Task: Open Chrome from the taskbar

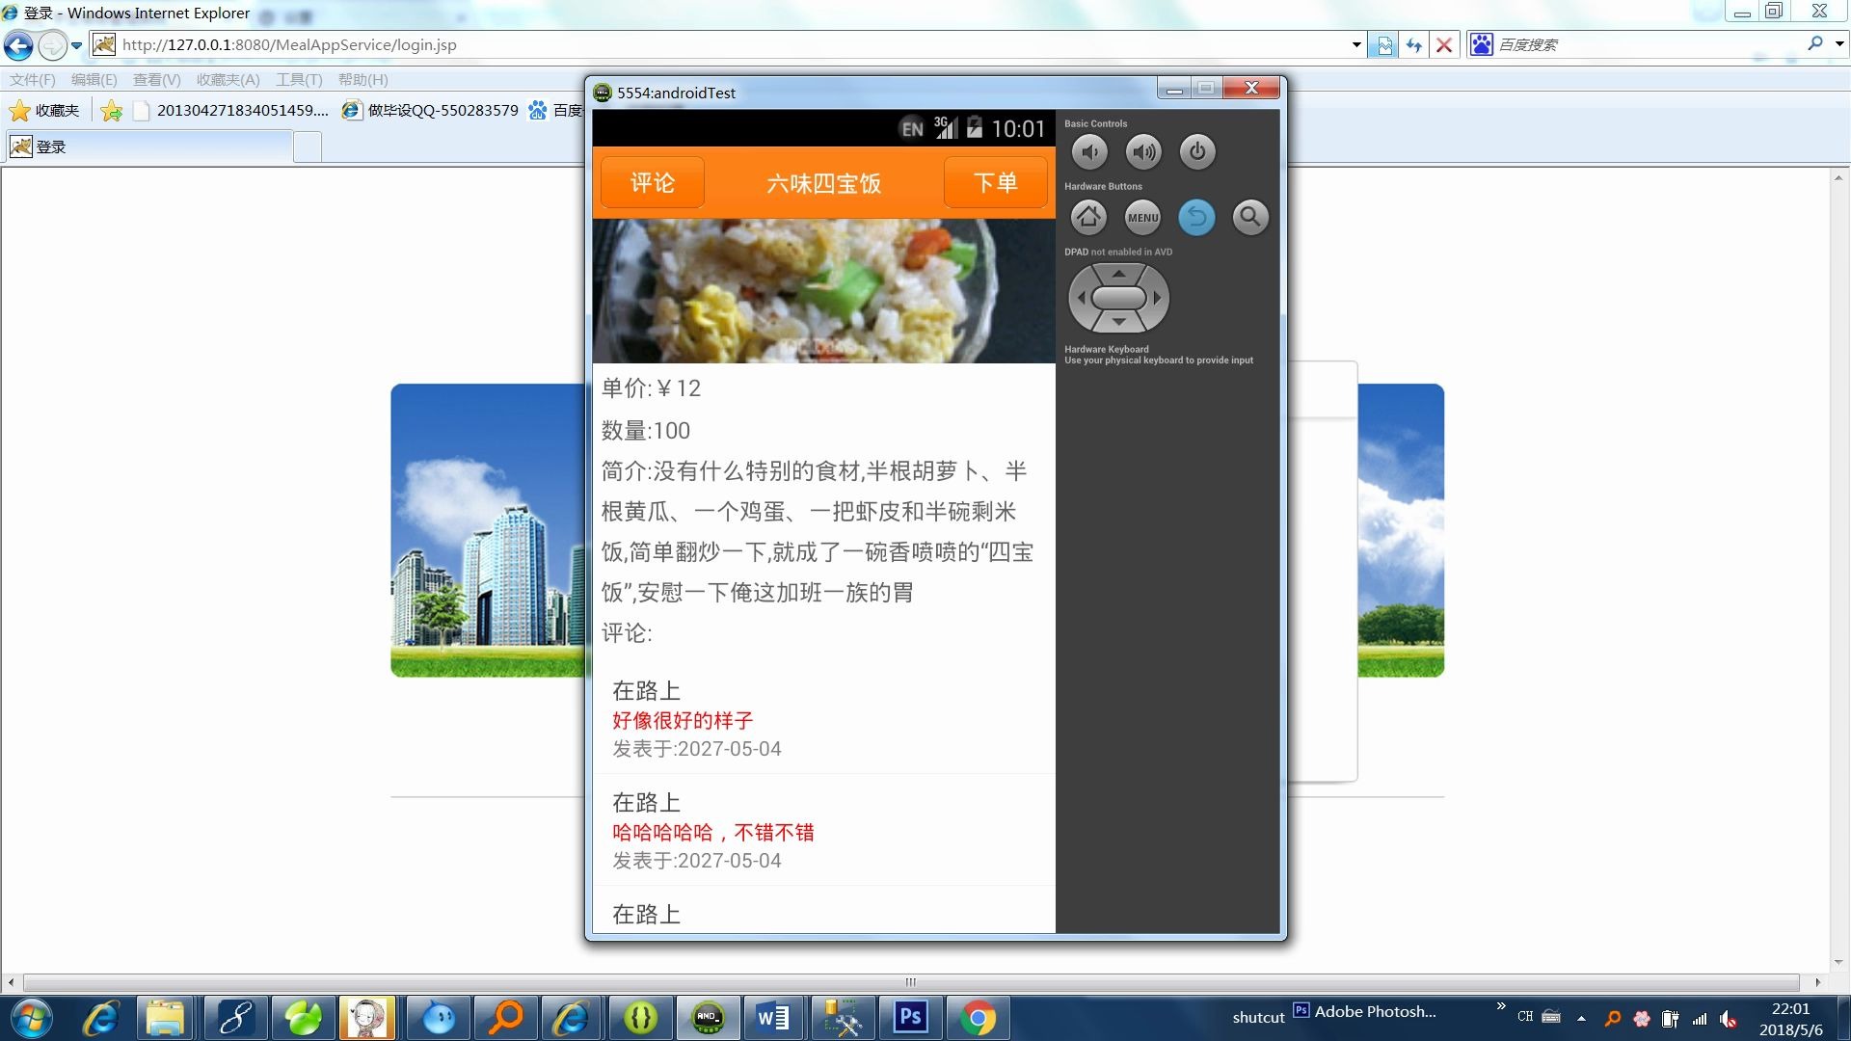Action: point(978,1018)
